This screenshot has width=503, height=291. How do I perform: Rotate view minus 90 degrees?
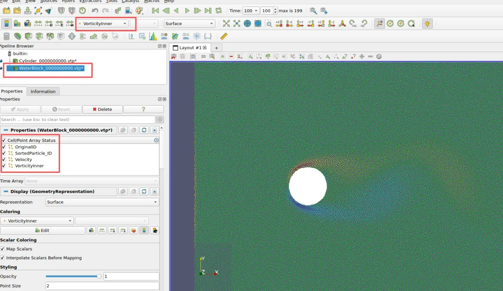(364, 23)
